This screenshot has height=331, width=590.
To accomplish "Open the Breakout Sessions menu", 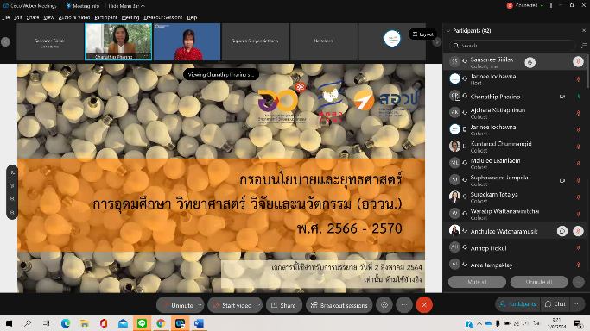I will click(x=163, y=17).
